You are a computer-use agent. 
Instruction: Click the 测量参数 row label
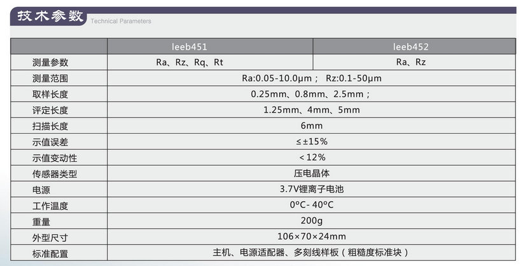click(x=50, y=62)
